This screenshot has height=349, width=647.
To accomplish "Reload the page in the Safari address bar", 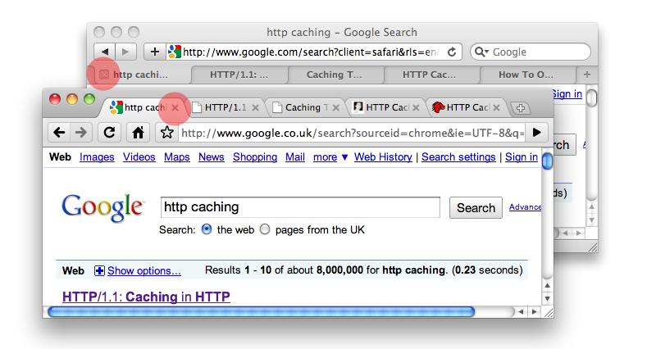I will [x=452, y=52].
